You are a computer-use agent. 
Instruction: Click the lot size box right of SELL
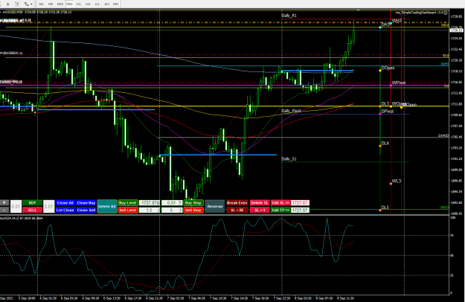pos(48,207)
